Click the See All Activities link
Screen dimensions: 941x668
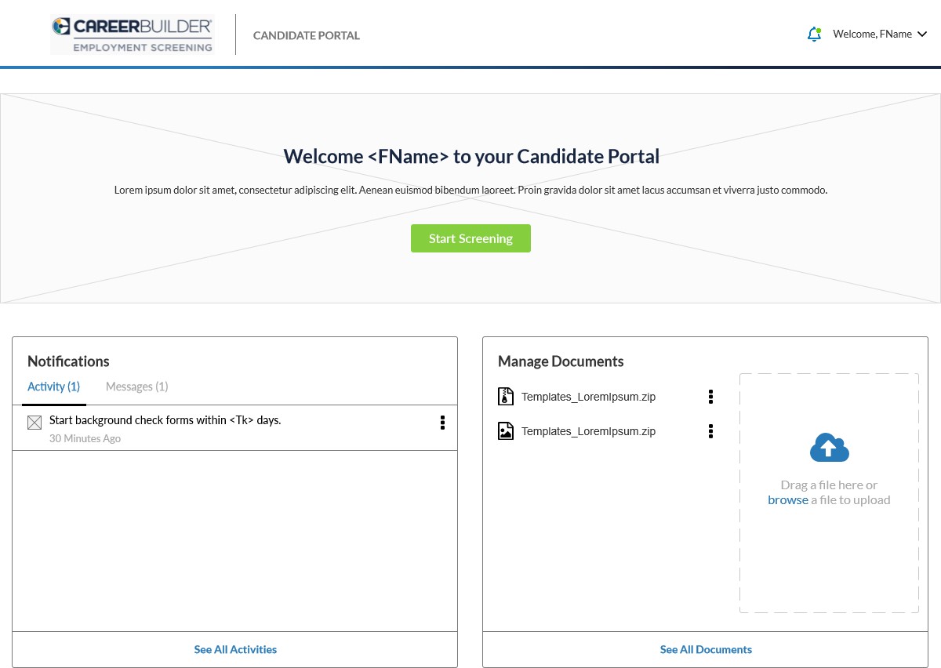click(x=235, y=649)
